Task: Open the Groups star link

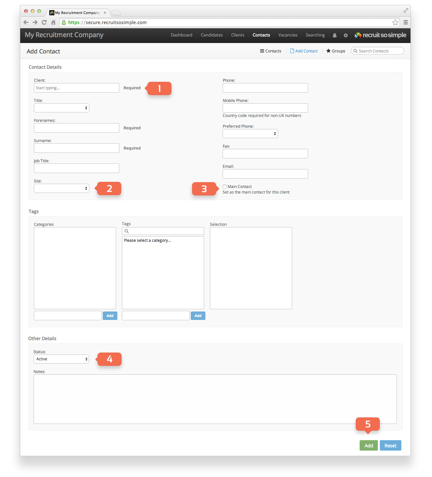Action: [336, 51]
